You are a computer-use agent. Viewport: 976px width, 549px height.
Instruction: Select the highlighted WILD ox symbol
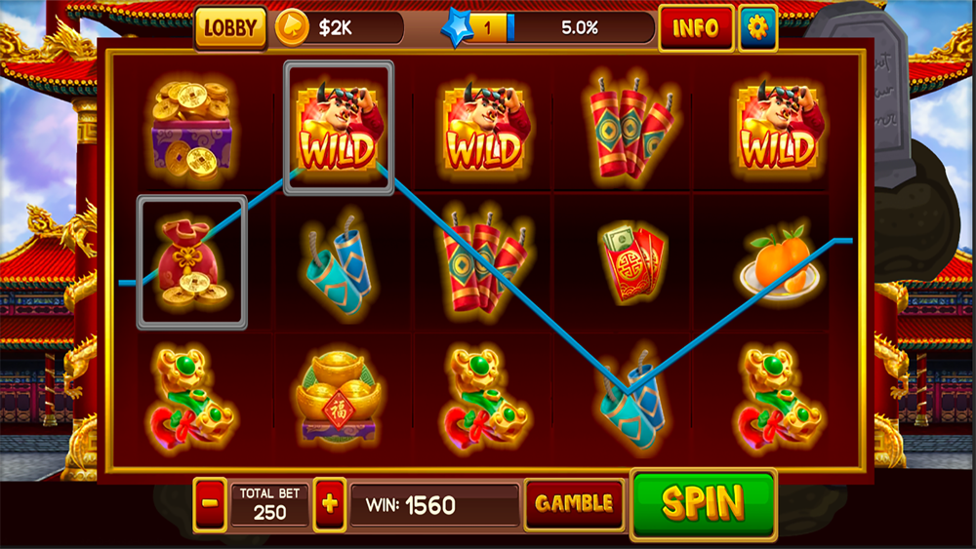[x=339, y=128]
